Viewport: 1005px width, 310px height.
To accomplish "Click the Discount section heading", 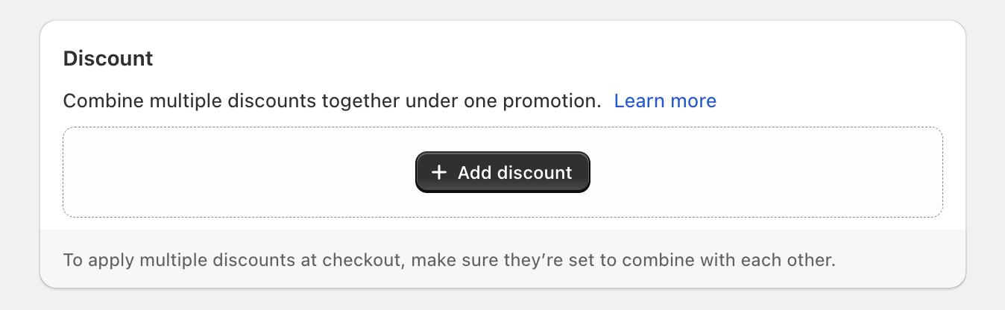I will click(108, 59).
